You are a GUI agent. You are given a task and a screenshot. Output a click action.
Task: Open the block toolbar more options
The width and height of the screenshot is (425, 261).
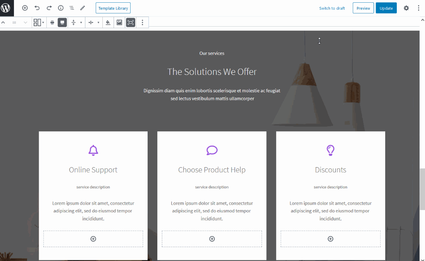click(x=142, y=22)
